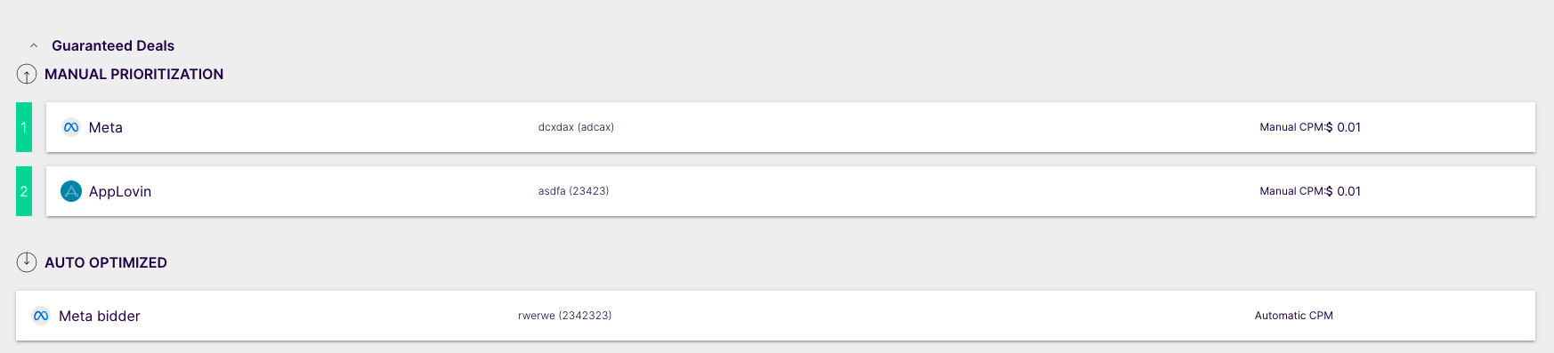This screenshot has width=1554, height=353.
Task: Select the green priority badge number 2
Action: click(24, 191)
